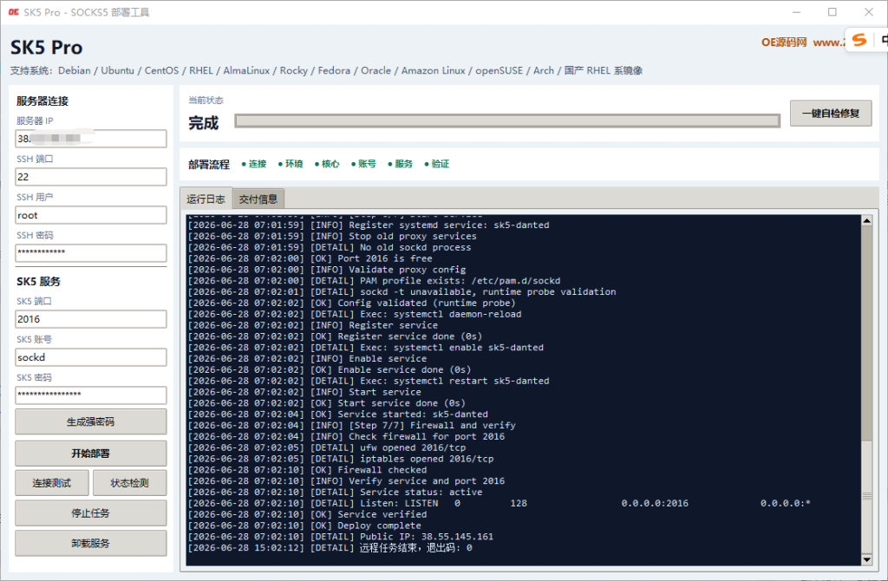Click the 核心 step indicator
This screenshot has height=581, width=888.
pyautogui.click(x=327, y=164)
